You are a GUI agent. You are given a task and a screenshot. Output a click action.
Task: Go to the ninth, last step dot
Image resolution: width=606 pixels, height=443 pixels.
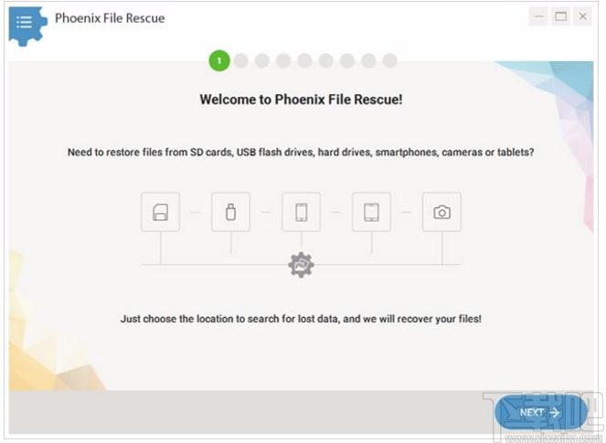390,61
